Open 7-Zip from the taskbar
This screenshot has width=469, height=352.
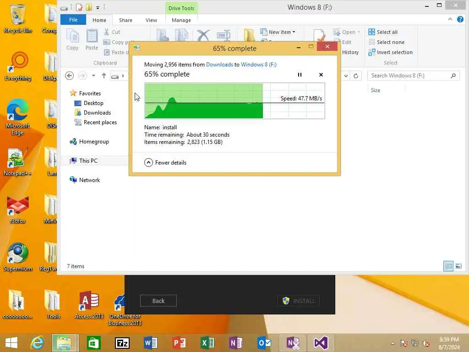(122, 343)
